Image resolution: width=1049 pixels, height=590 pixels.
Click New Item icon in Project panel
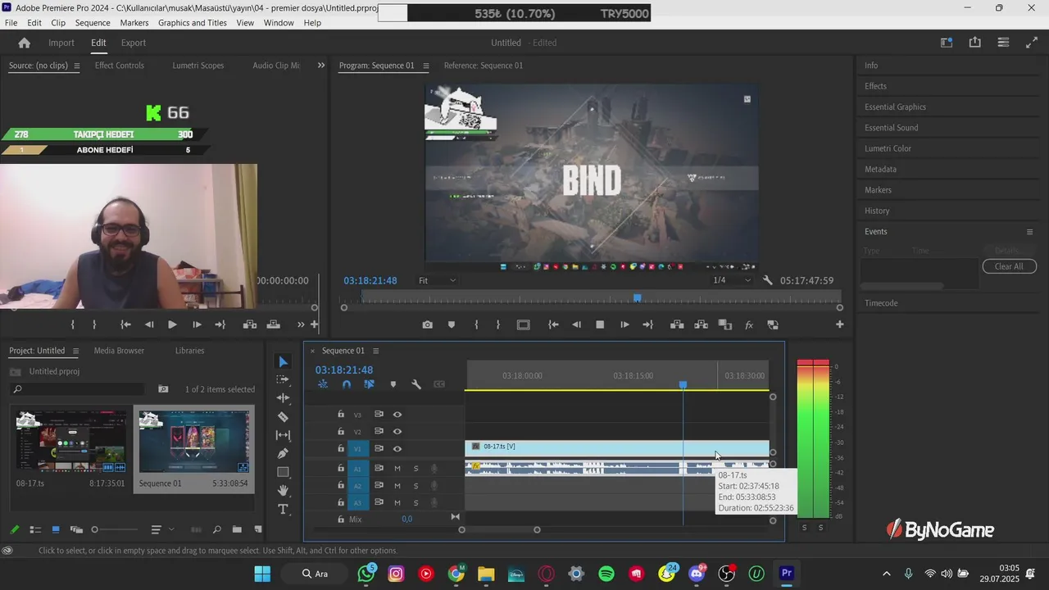[x=257, y=529]
